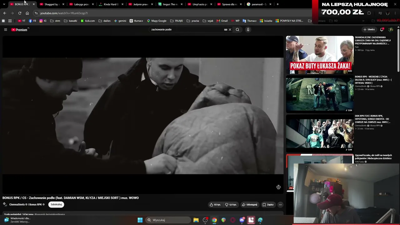View site information in address bar
400x225 pixels.
click(x=36, y=13)
